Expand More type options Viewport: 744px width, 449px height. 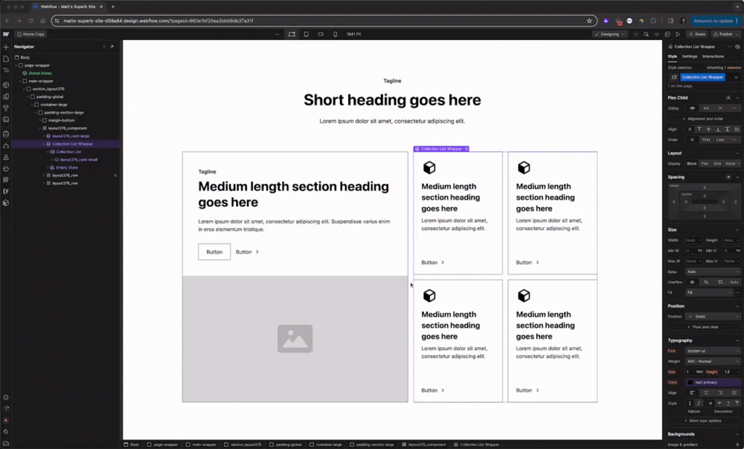coord(703,421)
